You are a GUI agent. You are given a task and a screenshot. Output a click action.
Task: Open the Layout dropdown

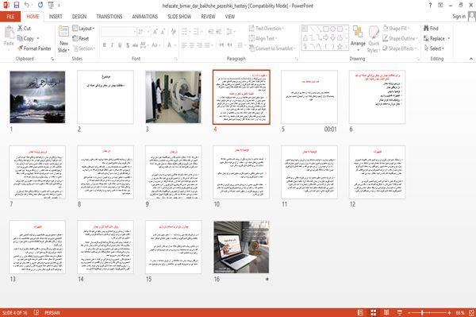[x=83, y=29]
